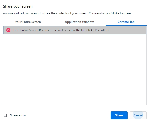Click the RecordCast favicon in the tab list

pos(8,30)
